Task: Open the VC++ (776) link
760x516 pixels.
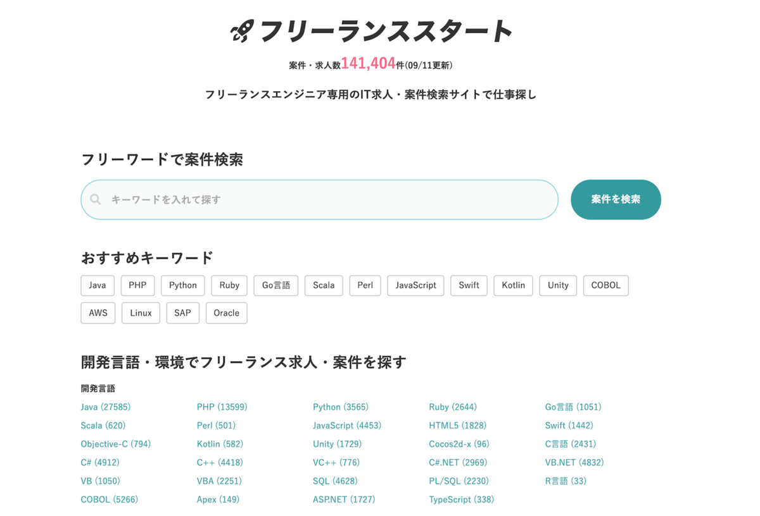Action: pos(336,462)
